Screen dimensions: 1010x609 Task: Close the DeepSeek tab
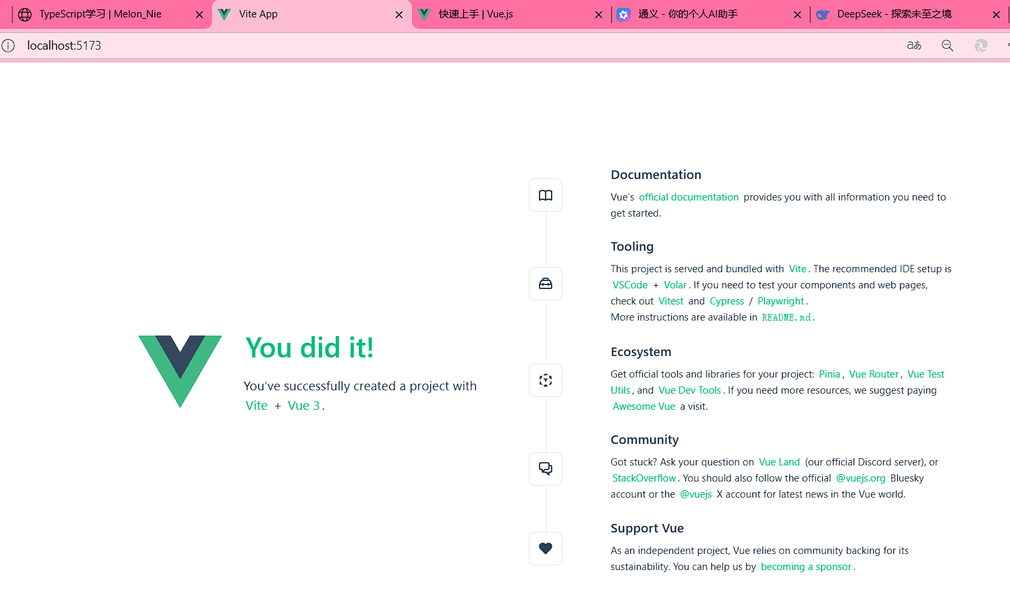996,15
